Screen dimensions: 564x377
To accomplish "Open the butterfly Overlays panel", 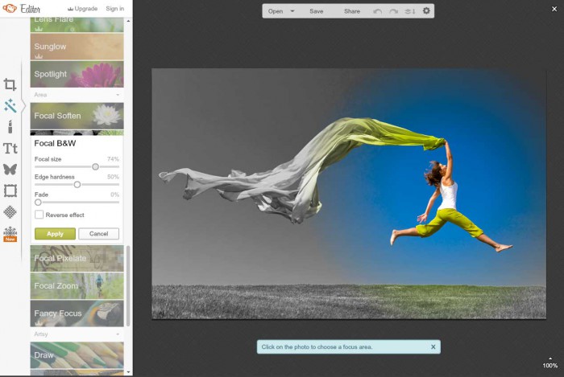I will click(10, 169).
